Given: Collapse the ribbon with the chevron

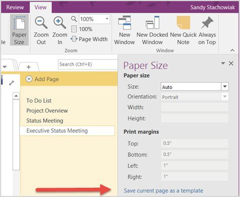Looking at the screenshot, I should (232, 50).
